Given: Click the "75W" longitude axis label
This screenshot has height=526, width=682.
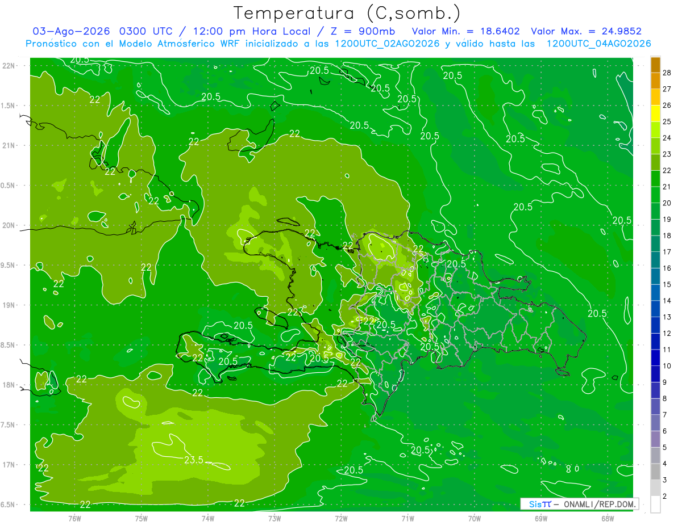Looking at the screenshot, I should pyautogui.click(x=142, y=518).
